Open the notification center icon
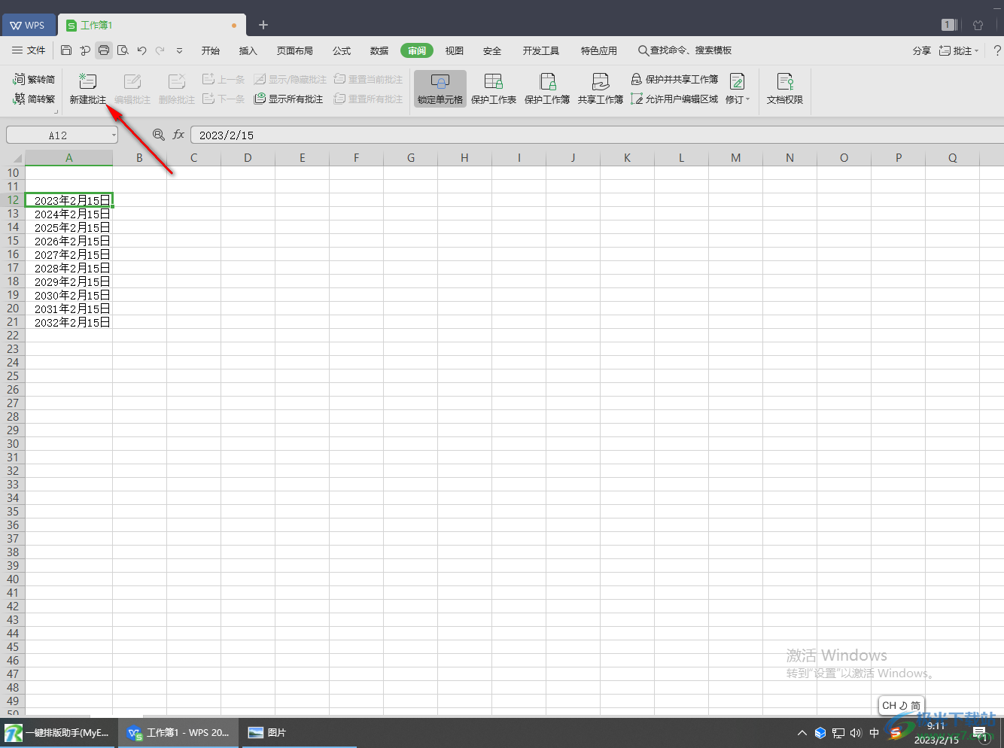Screen dimensions: 1004x748 click(x=980, y=732)
